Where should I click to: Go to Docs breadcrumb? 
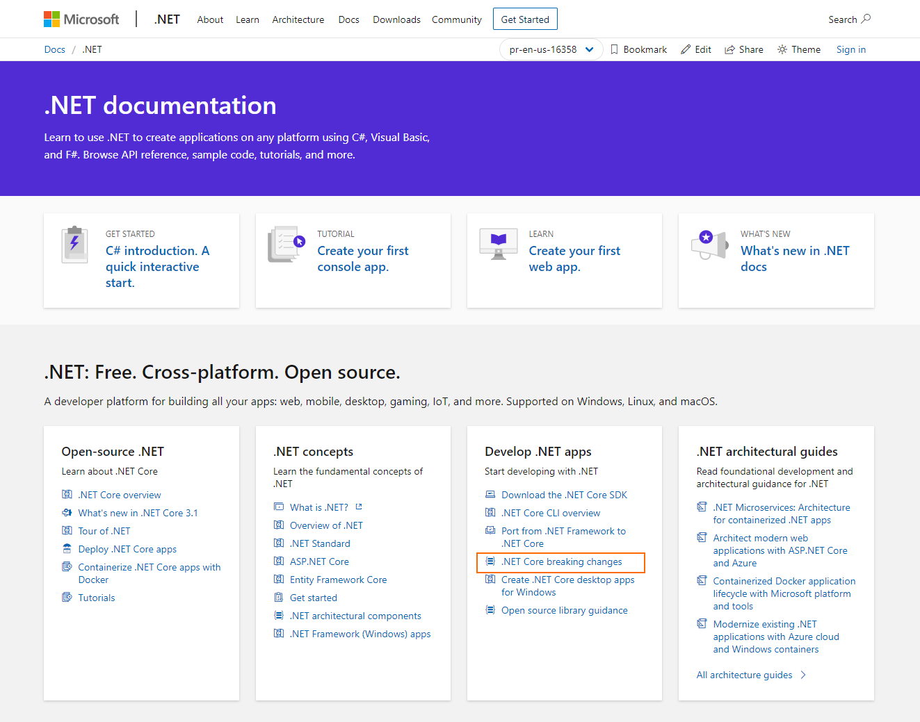coord(55,49)
